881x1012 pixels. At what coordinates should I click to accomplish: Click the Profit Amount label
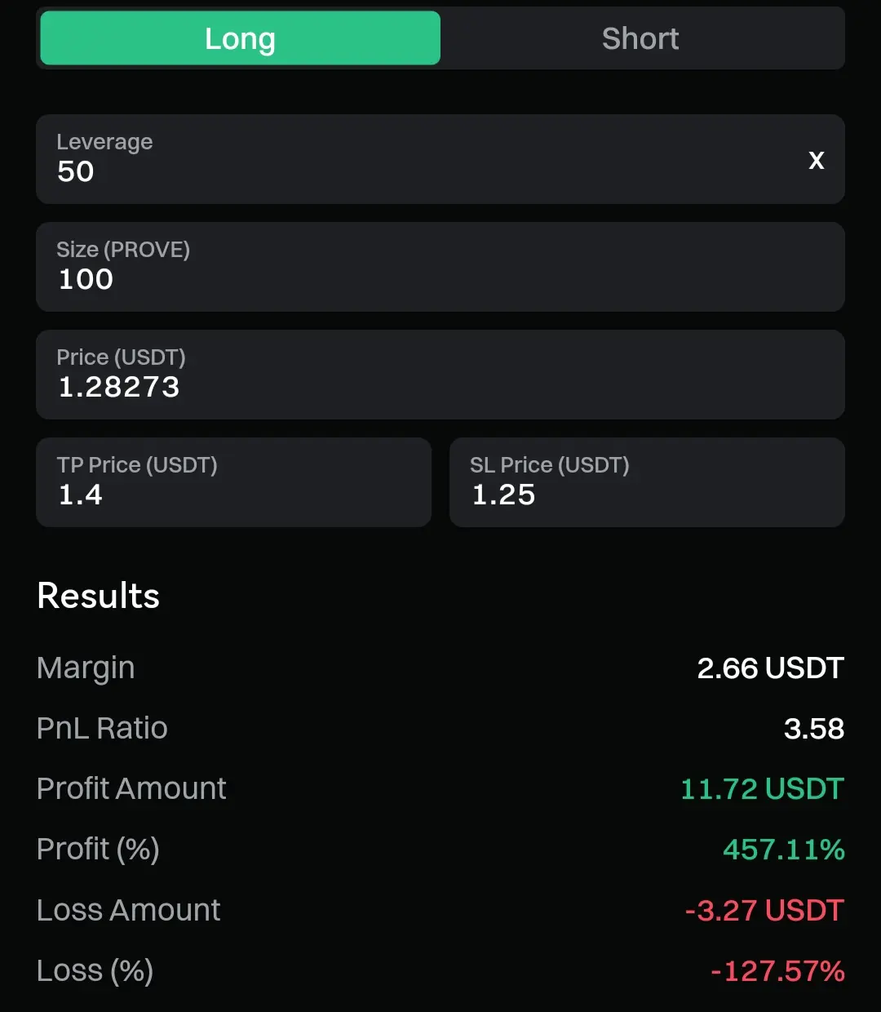131,788
